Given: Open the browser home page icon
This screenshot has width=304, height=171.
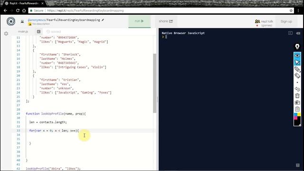Looking at the screenshot, I should tap(24, 10).
